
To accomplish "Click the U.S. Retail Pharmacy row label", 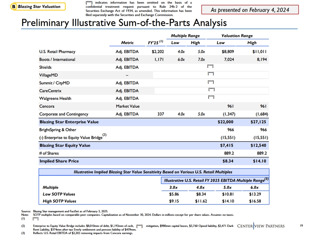I will pyautogui.click(x=57, y=52).
